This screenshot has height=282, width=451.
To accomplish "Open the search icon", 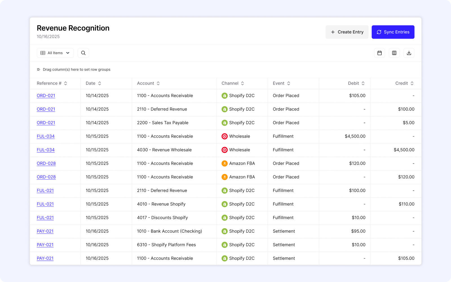I will (83, 53).
